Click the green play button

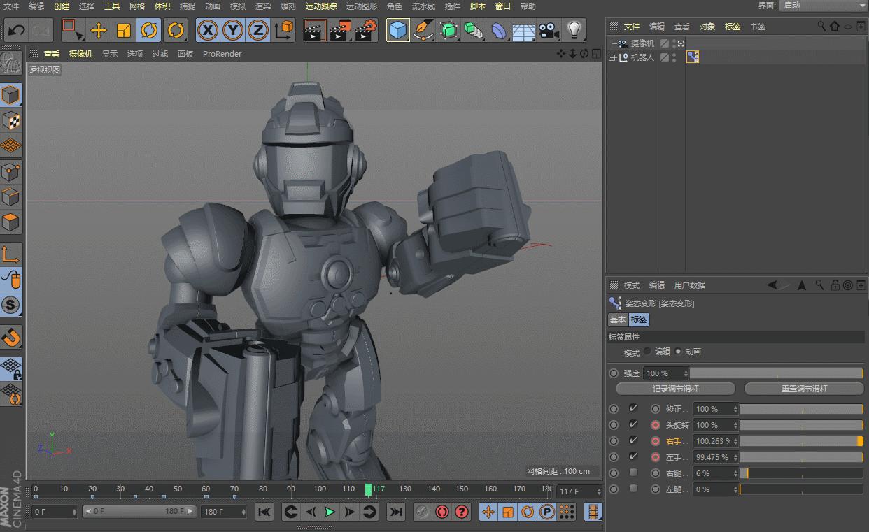pyautogui.click(x=329, y=511)
